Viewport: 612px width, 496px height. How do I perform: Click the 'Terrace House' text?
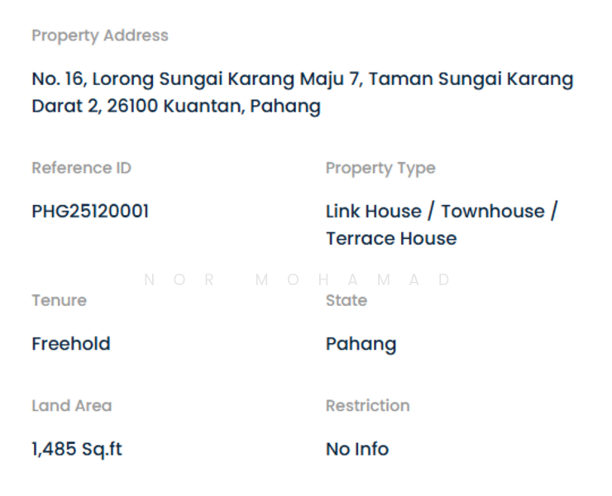[x=390, y=239]
